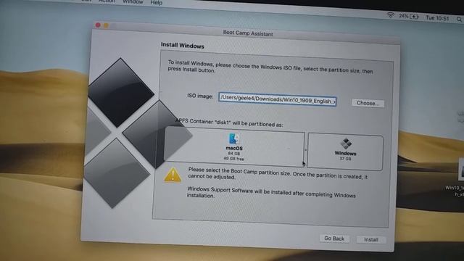Open Spotlight search magnifier icon

459,20
